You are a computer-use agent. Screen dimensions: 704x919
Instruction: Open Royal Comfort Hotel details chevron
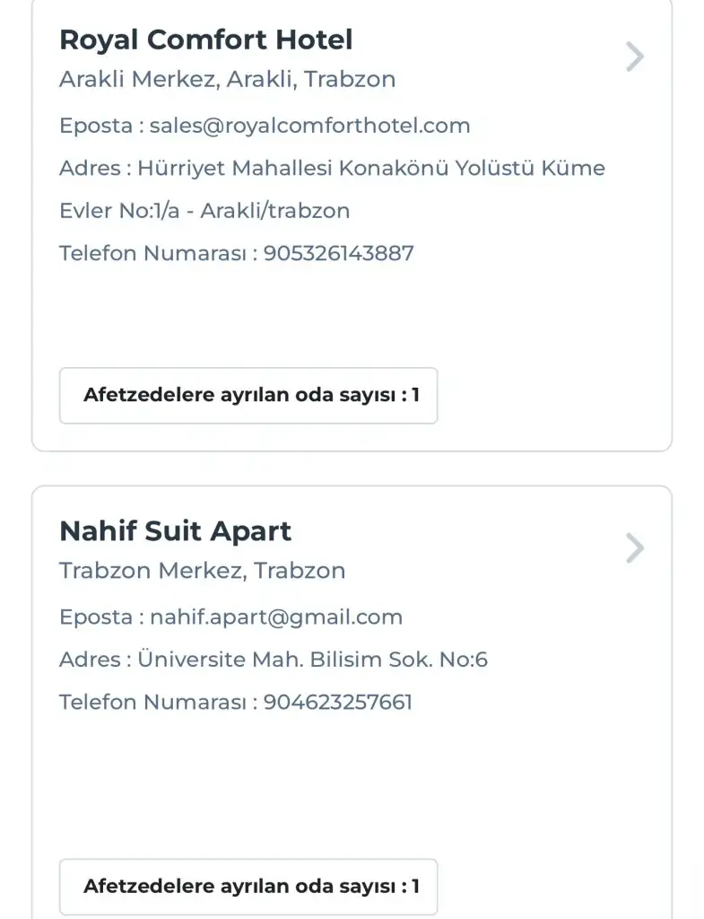pos(634,57)
